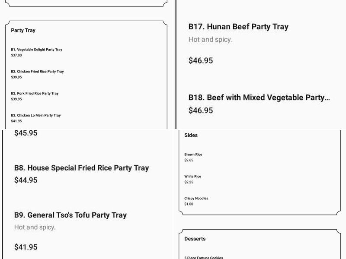Select B2. Chicken Fried Rice Party Tray

point(37,72)
